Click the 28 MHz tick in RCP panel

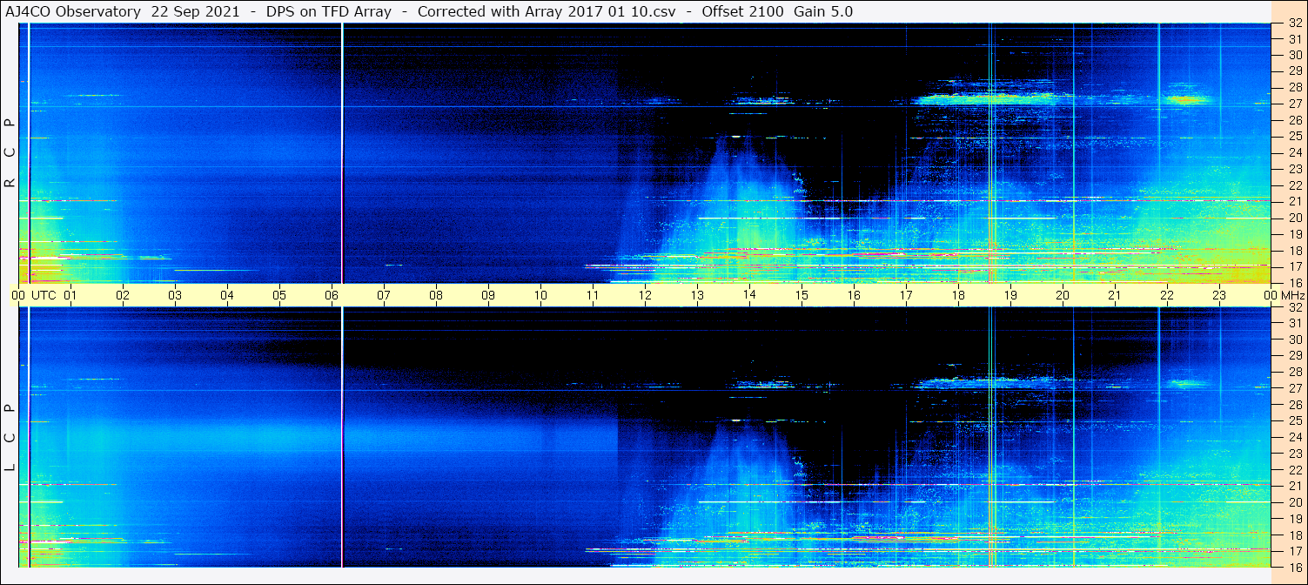(1295, 87)
